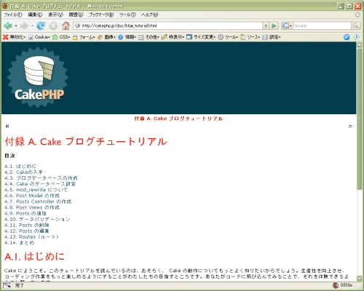This screenshot has height=291, width=364.
Task: Open the Forward button history dropdown arrow
Action: [32, 25]
